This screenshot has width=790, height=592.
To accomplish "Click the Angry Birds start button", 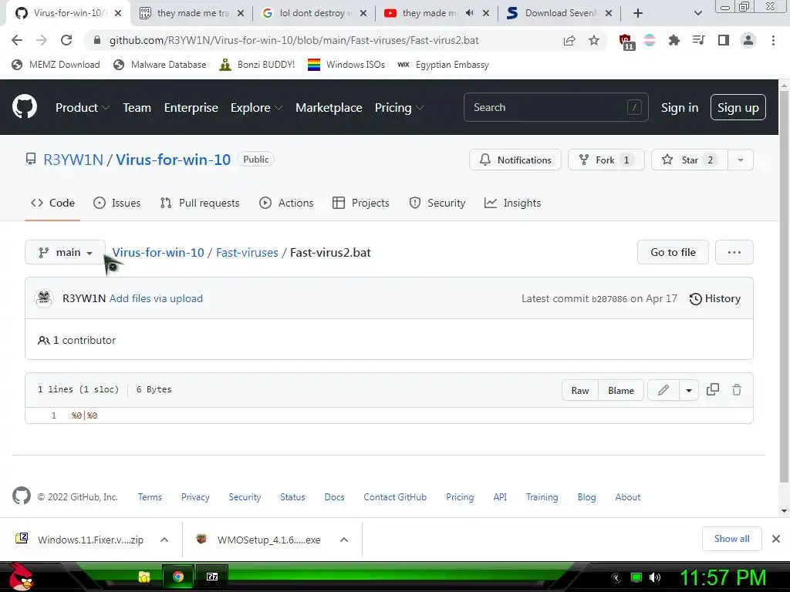I will click(x=20, y=577).
